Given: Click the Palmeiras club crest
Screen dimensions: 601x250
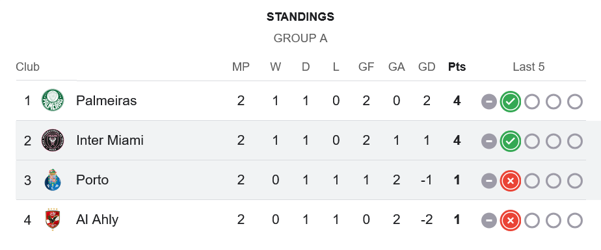Looking at the screenshot, I should pos(53,100).
